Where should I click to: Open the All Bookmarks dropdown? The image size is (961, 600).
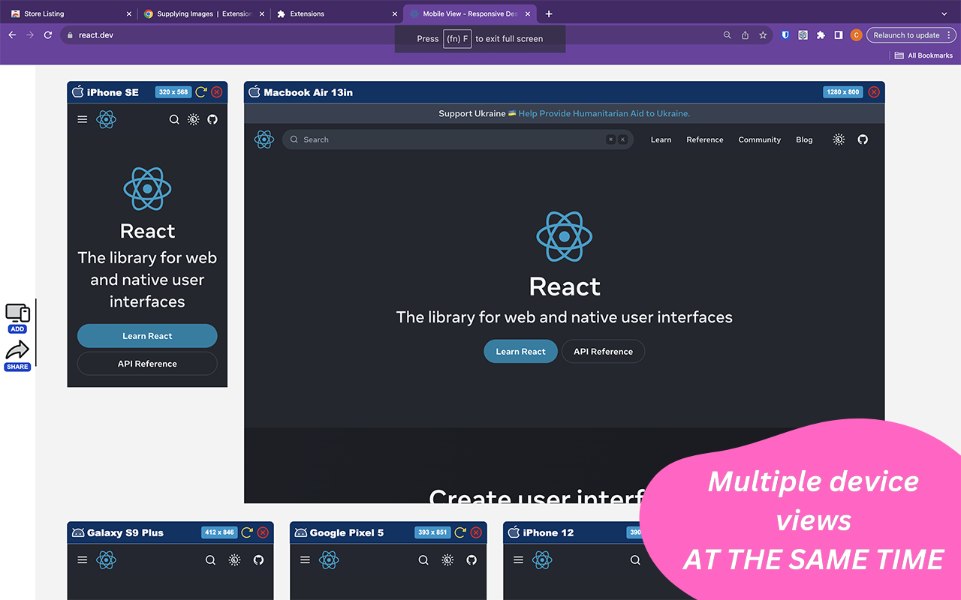click(923, 55)
